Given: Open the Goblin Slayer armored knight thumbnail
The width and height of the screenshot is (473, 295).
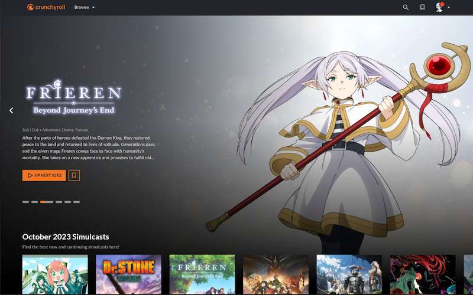Looking at the screenshot, I should [x=349, y=274].
